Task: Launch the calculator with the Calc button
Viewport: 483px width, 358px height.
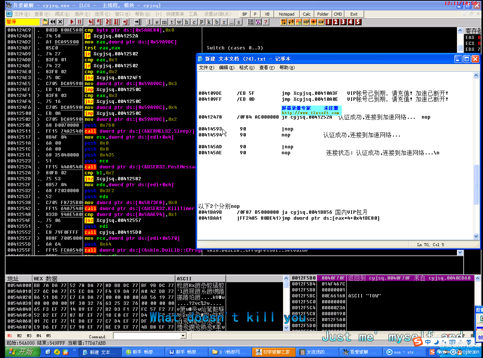Action: click(306, 14)
